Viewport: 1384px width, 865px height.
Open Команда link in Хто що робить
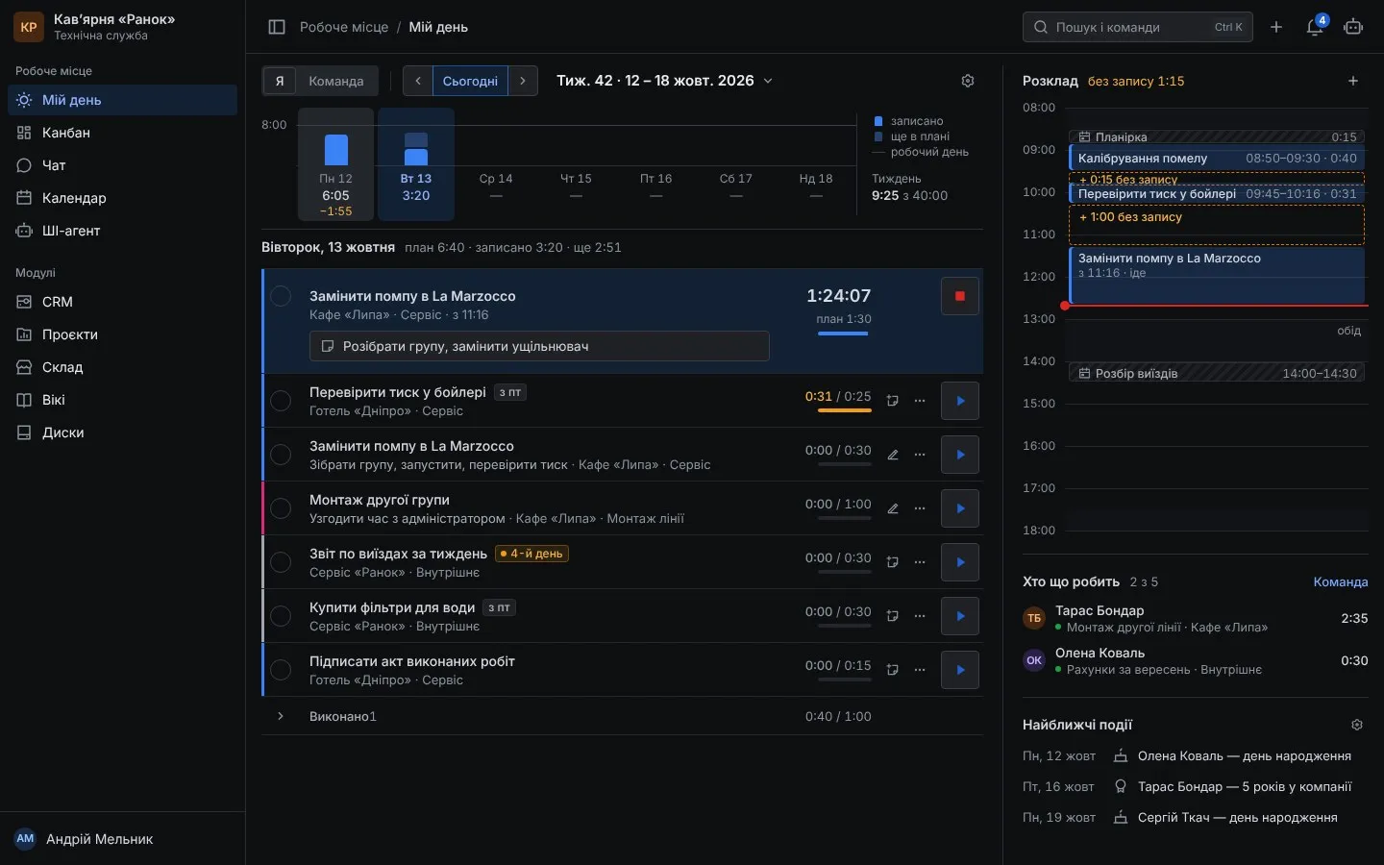[1340, 581]
